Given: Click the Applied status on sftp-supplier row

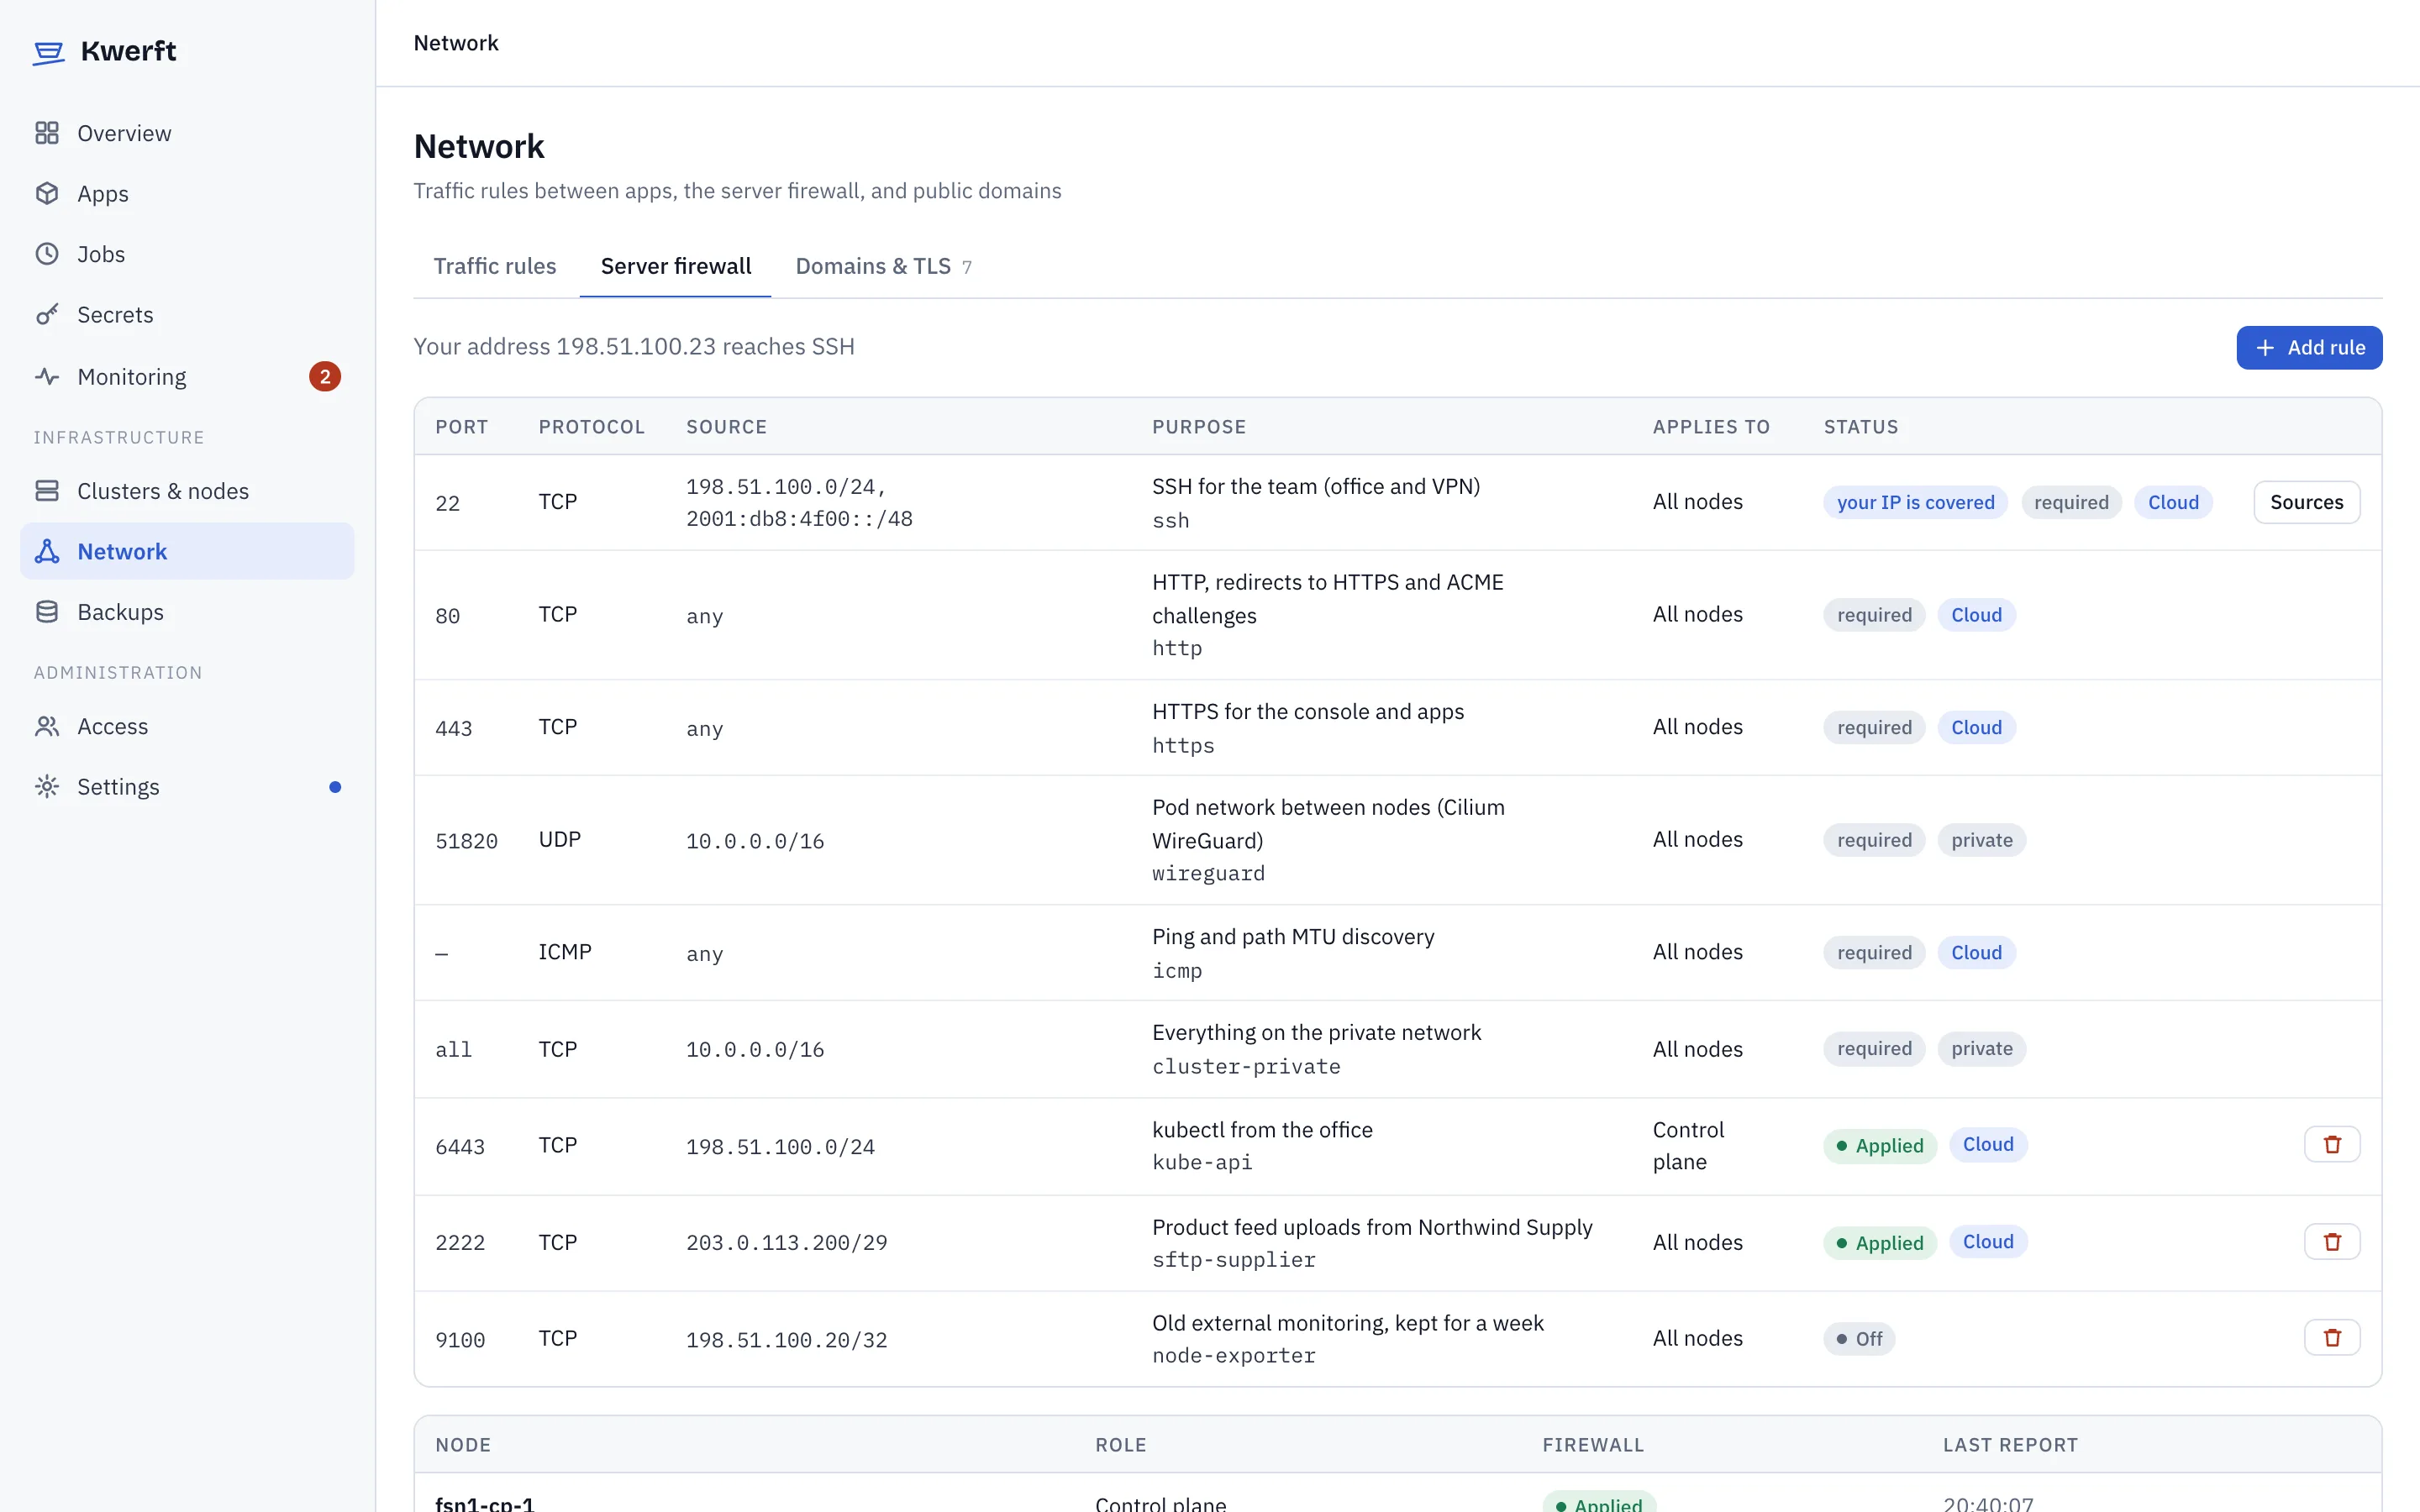Looking at the screenshot, I should click(1880, 1242).
